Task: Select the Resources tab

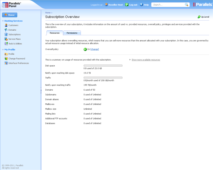Action: click(x=55, y=33)
